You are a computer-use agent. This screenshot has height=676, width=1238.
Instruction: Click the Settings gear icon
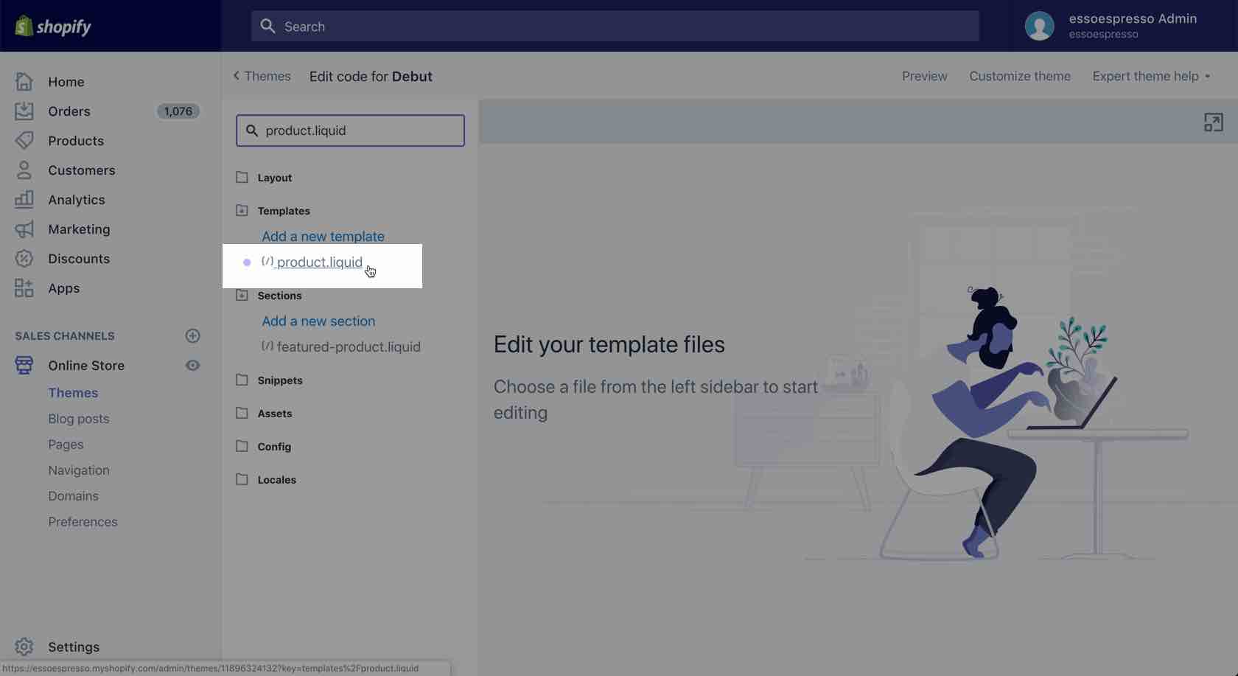coord(24,647)
